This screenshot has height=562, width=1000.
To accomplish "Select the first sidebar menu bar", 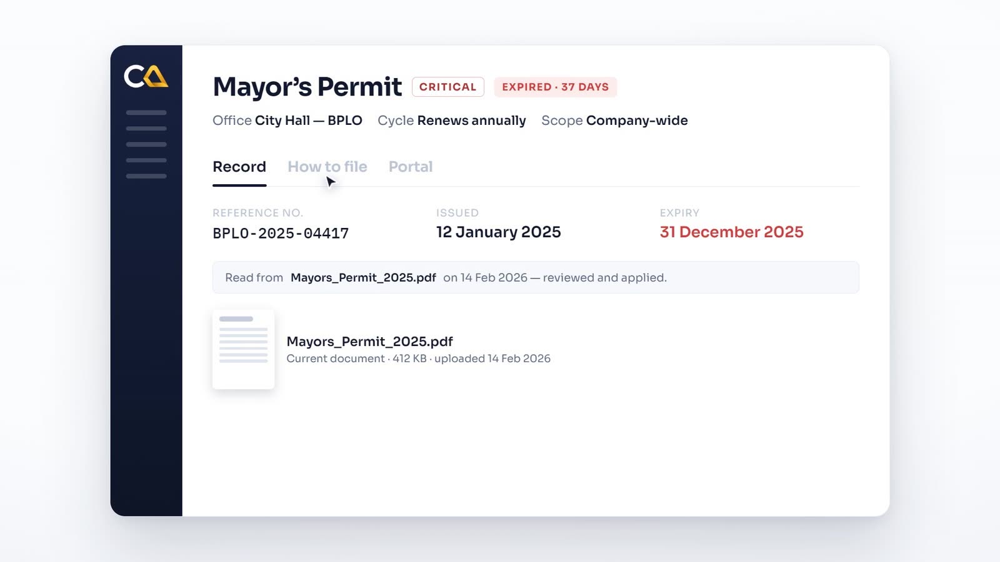I will (146, 113).
